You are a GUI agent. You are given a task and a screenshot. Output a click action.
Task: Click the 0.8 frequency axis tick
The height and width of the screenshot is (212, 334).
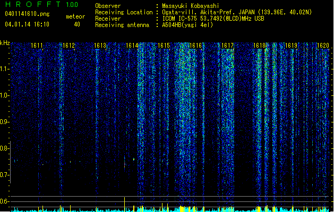5,148
